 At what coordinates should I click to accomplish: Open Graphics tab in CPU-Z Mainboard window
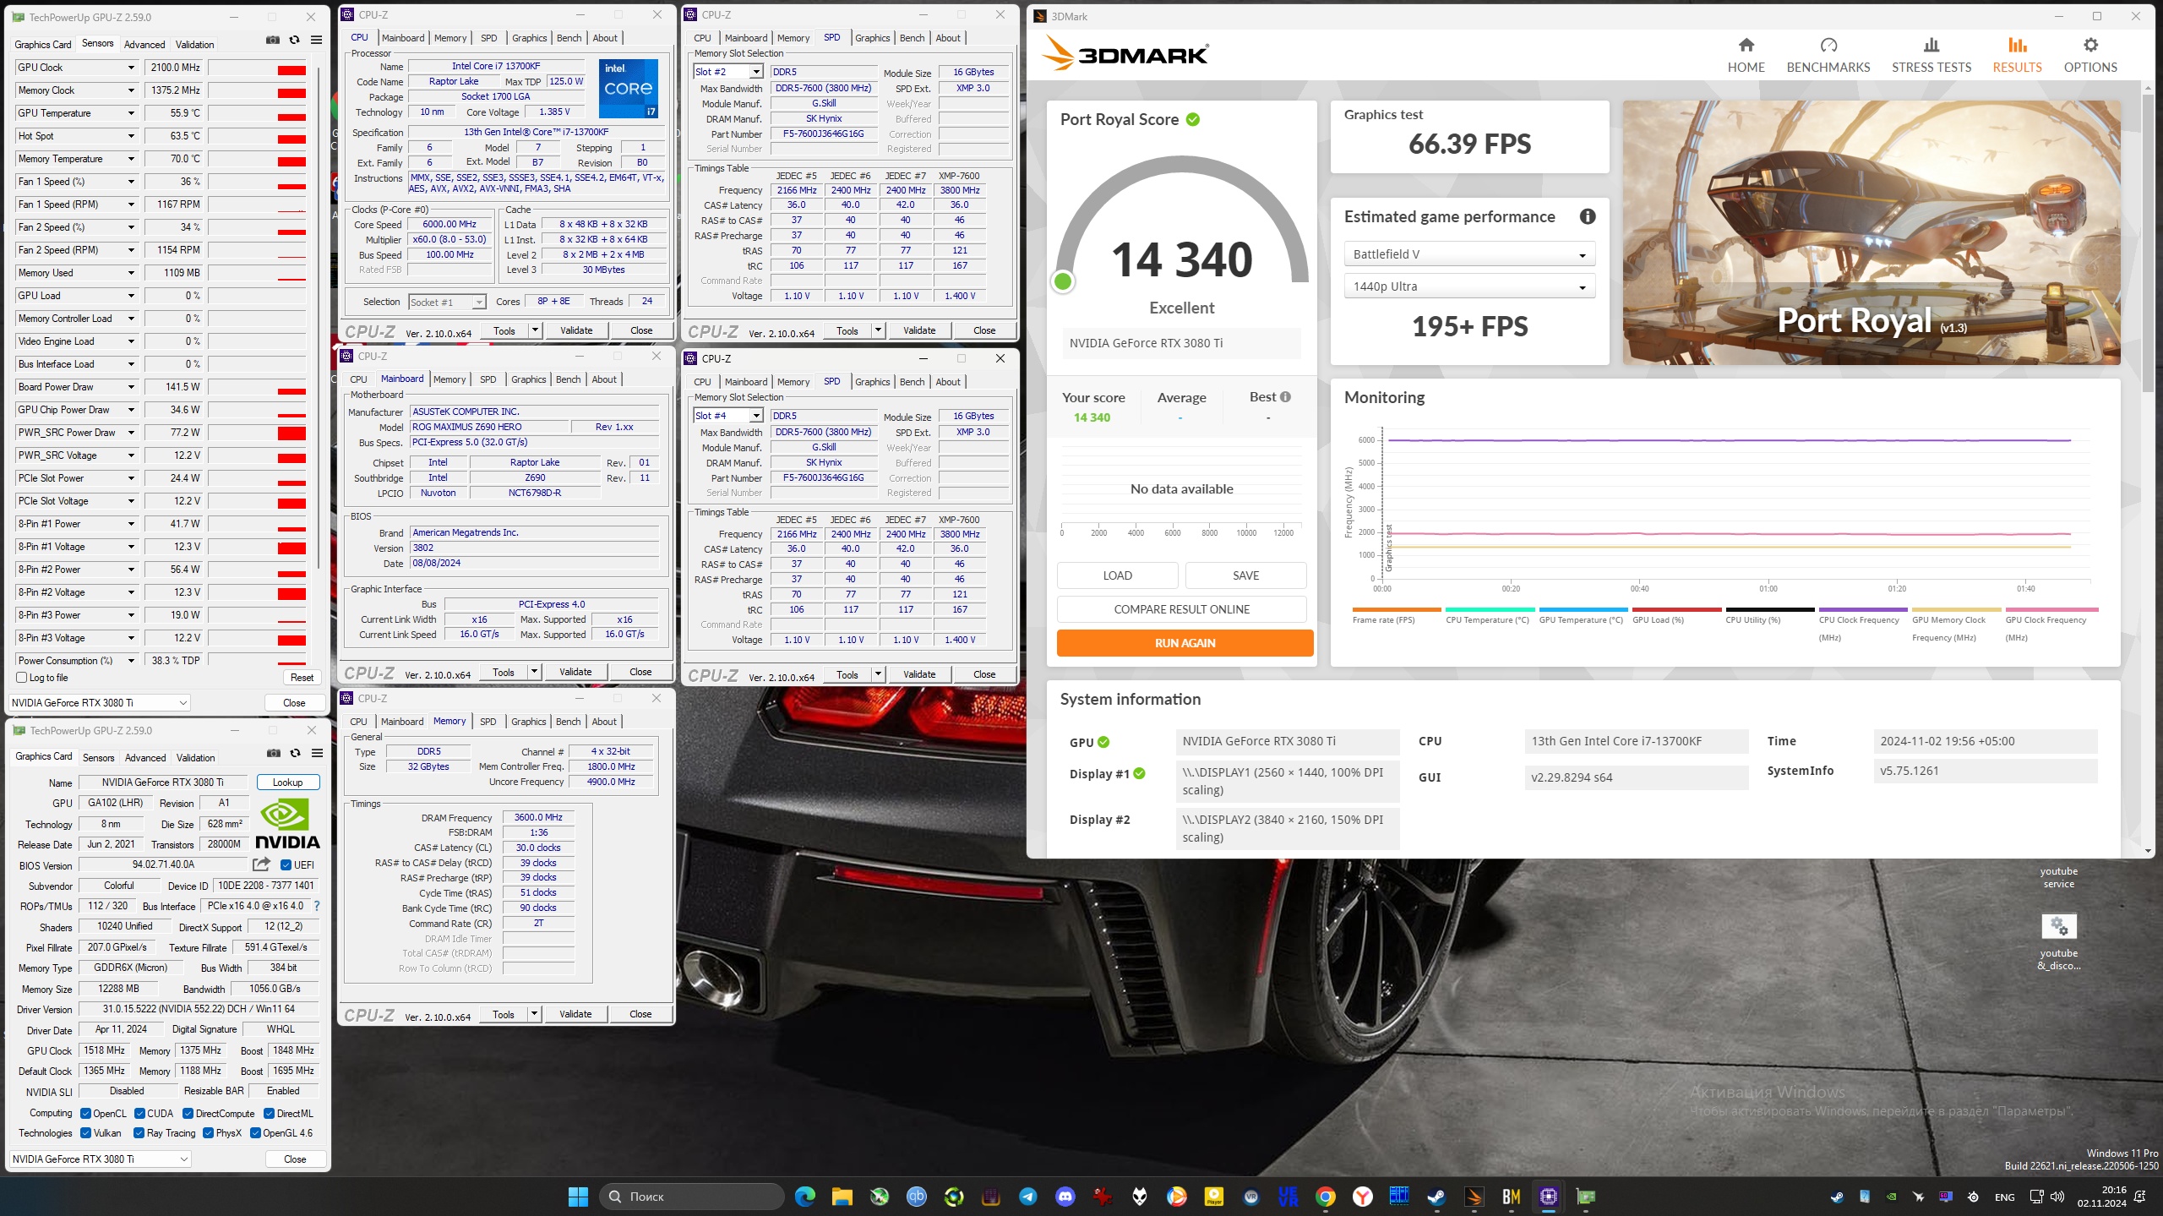[529, 379]
